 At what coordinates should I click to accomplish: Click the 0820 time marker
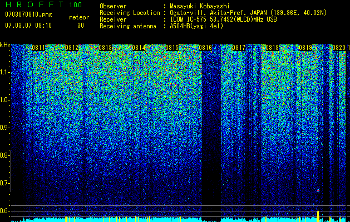[x=339, y=48]
